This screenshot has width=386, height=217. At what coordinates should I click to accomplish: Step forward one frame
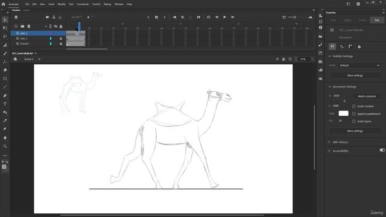[x=232, y=17]
